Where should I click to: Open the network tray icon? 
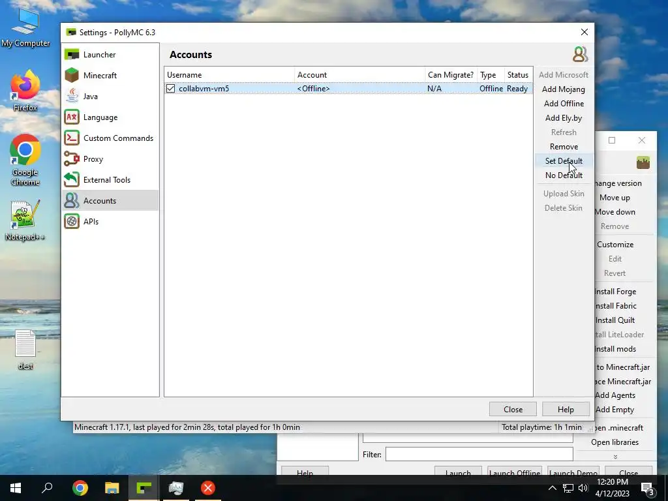point(568,488)
